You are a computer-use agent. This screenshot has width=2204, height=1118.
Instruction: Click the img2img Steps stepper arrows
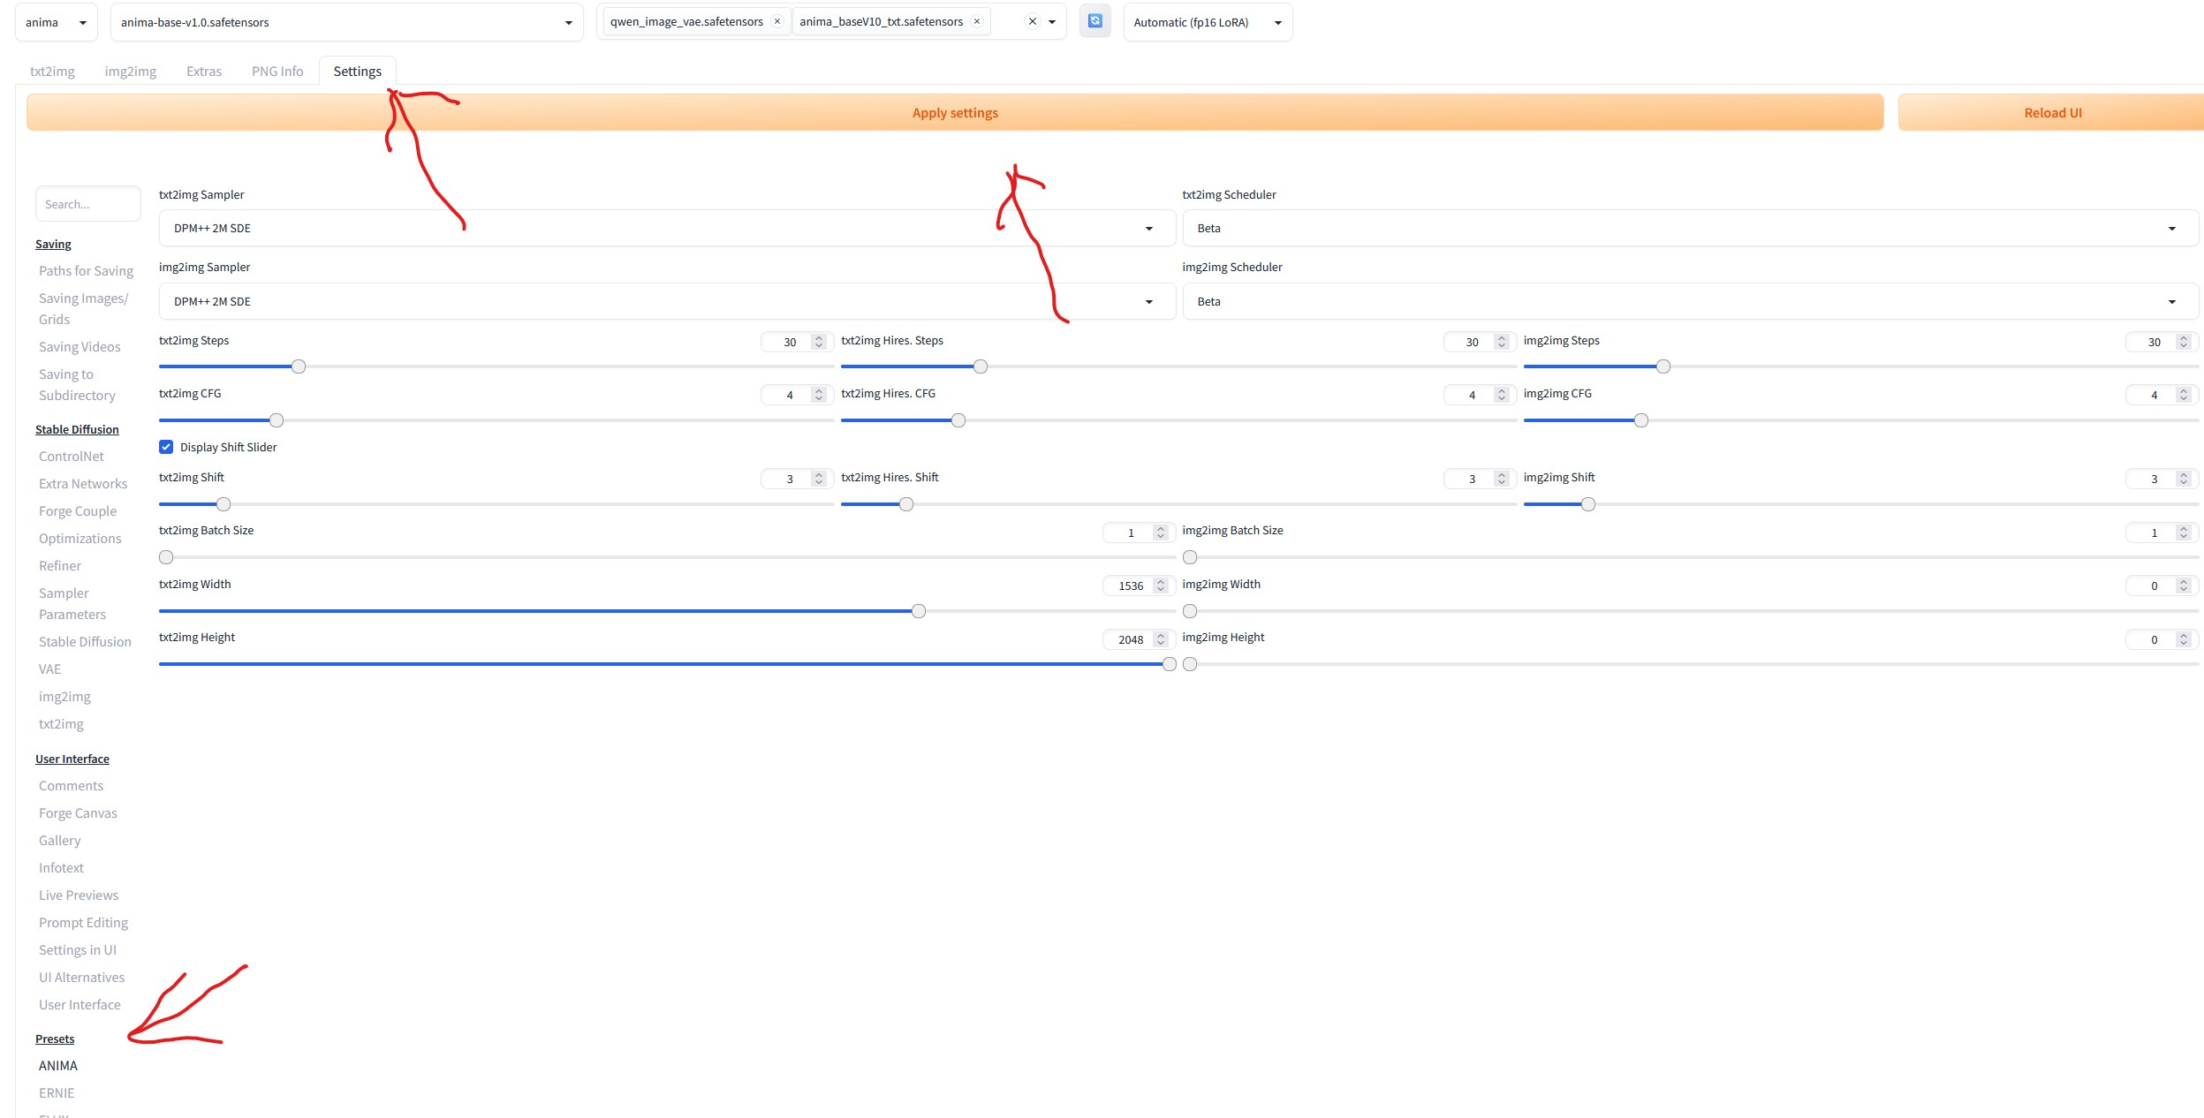coord(2184,342)
